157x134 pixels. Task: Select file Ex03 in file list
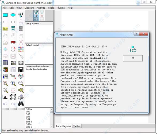tap(28, 117)
